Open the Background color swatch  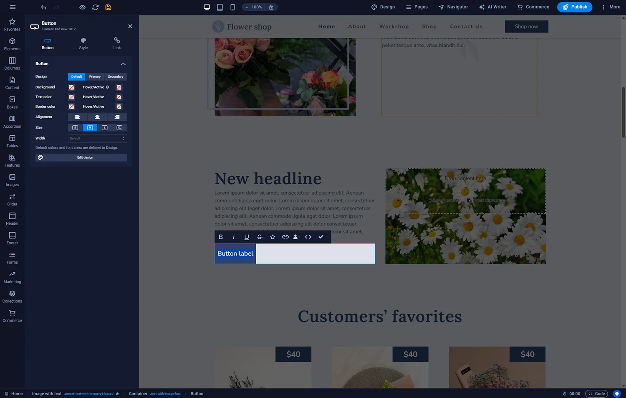(71, 87)
